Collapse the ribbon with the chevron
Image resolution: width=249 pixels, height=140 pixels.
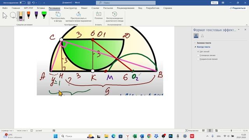[247, 25]
